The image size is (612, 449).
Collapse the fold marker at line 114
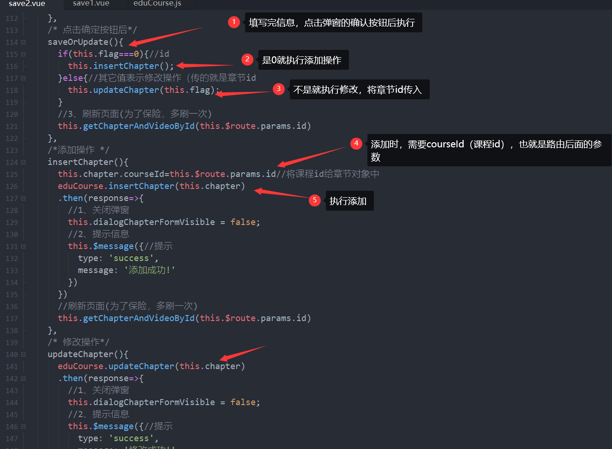click(23, 42)
